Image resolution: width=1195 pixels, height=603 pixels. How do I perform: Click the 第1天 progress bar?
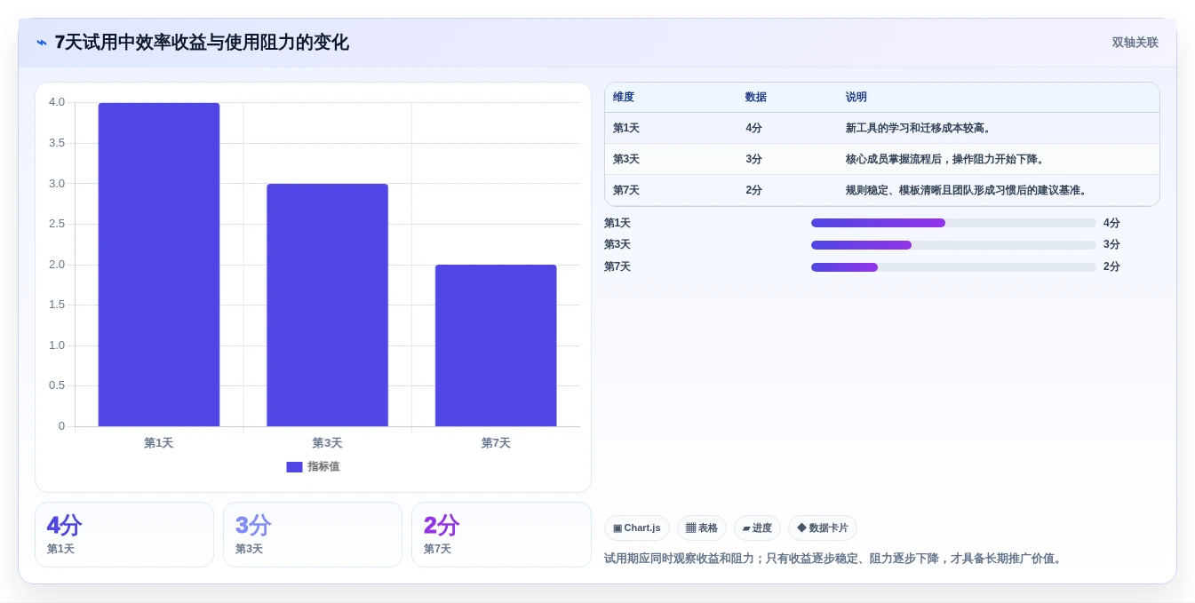[x=953, y=223]
